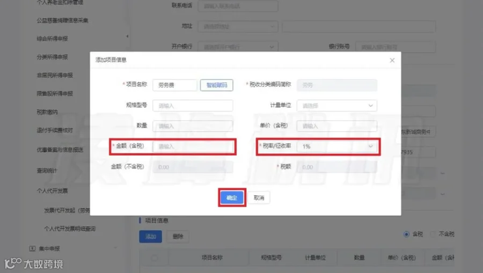Screen dimensions: 483x273
Task: Click the 删除 button in 项目信息
Action: (178, 237)
